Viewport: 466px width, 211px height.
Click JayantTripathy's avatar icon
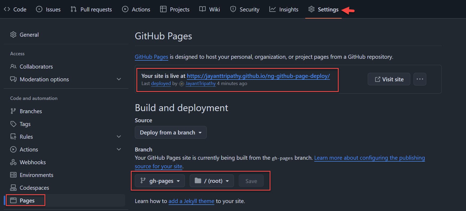click(x=181, y=84)
